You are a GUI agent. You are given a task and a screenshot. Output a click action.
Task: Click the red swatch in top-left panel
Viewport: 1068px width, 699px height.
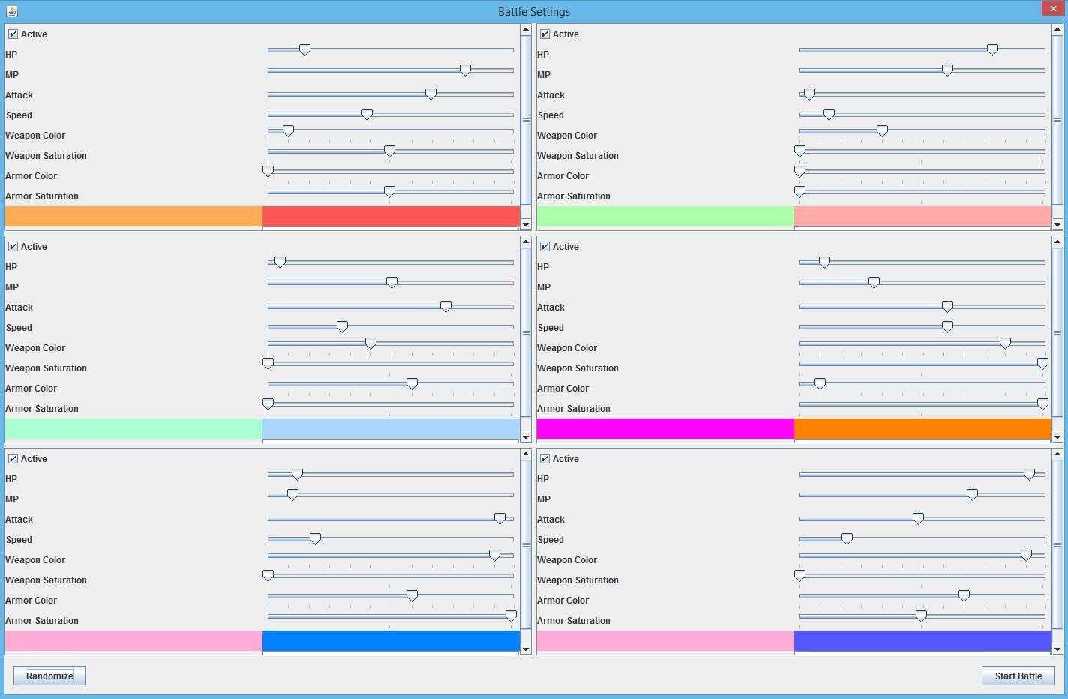[x=391, y=217]
